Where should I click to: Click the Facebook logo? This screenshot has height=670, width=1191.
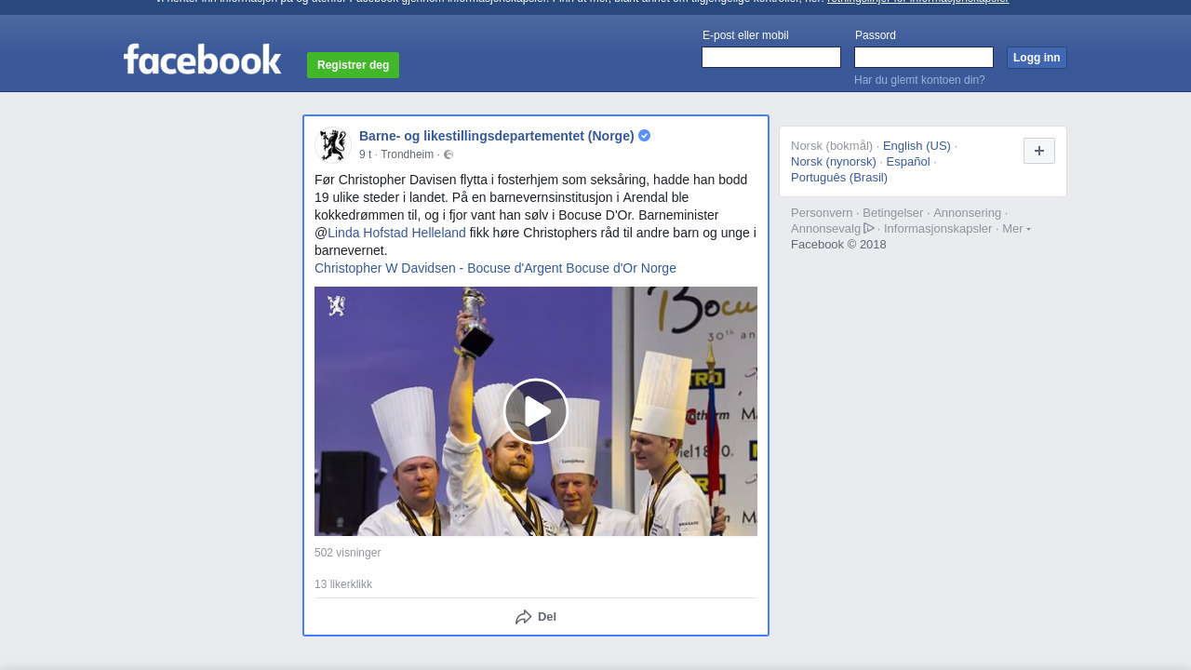(202, 59)
